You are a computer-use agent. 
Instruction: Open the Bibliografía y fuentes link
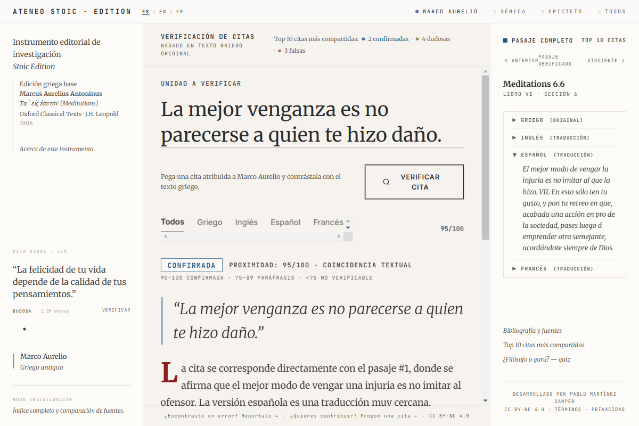tap(532, 330)
